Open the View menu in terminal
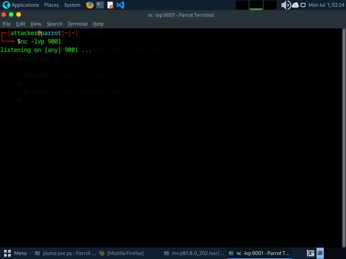Screen dimensions: 346x259 (36, 24)
